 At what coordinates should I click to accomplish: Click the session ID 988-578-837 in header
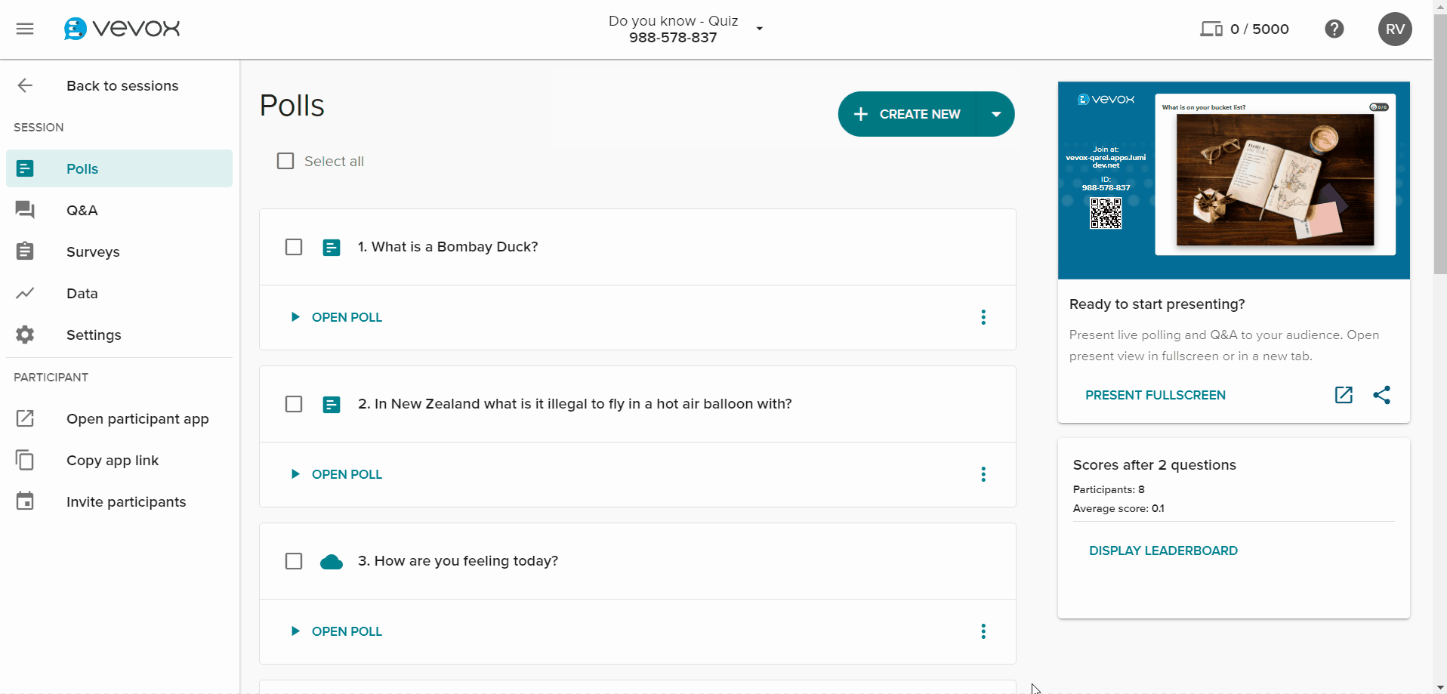click(x=673, y=38)
